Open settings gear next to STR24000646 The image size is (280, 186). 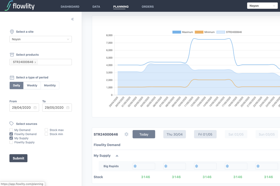(x=126, y=134)
